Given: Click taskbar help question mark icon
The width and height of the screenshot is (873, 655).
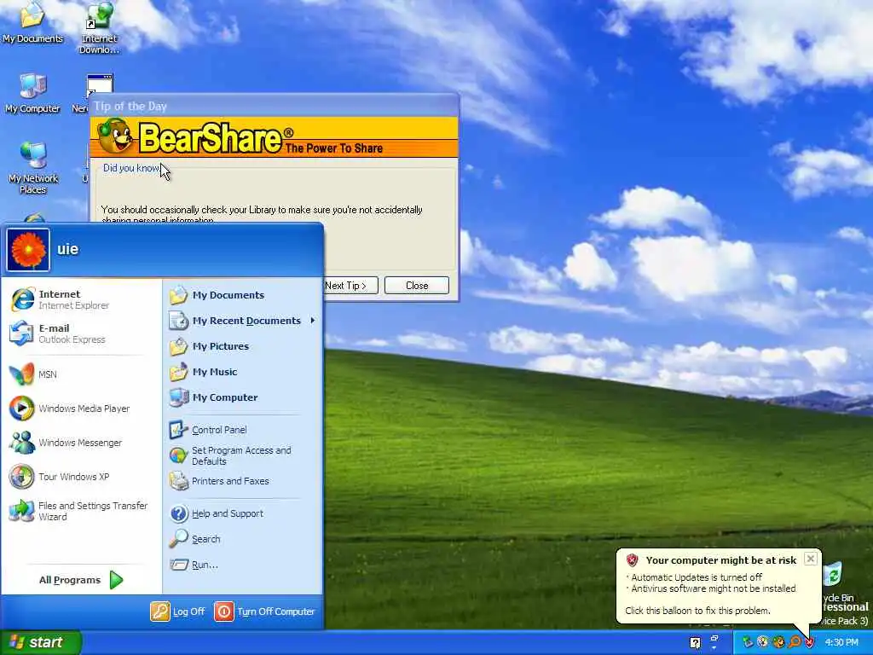Looking at the screenshot, I should coord(696,643).
